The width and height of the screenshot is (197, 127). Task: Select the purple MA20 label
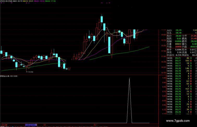[39, 1]
